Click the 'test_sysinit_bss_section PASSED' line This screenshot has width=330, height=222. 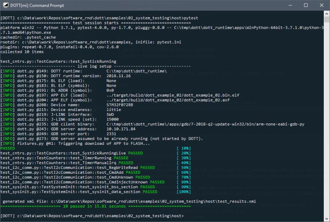(78, 187)
